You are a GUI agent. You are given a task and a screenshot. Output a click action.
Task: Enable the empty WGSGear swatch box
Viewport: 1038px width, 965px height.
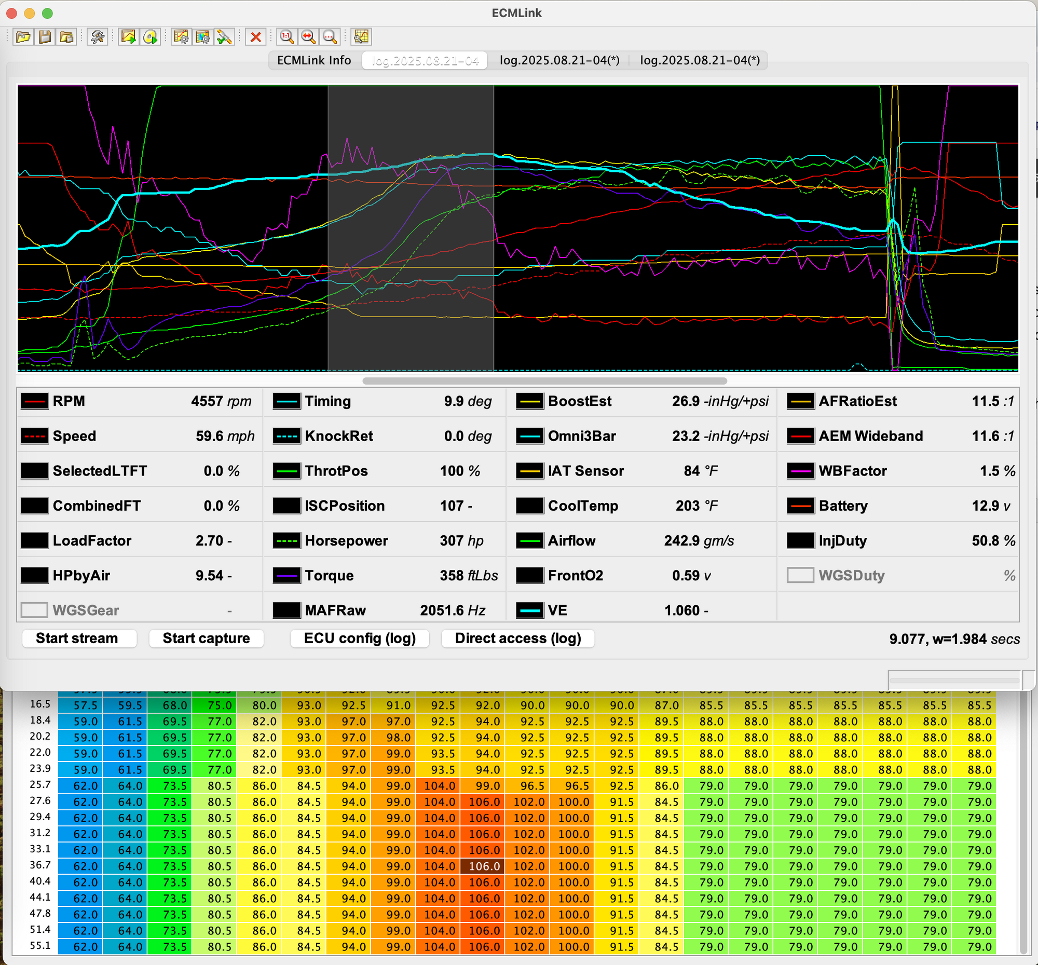tap(34, 610)
